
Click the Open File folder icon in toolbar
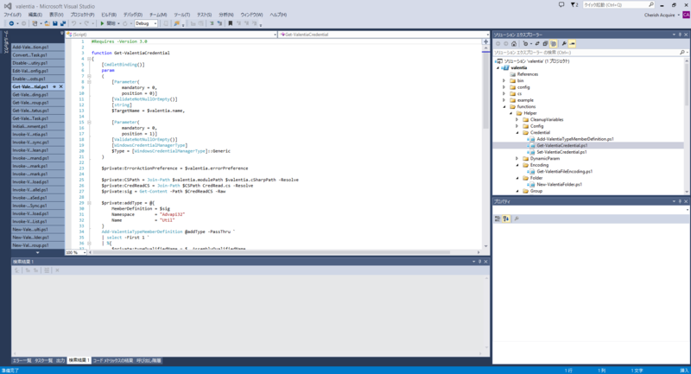(47, 23)
